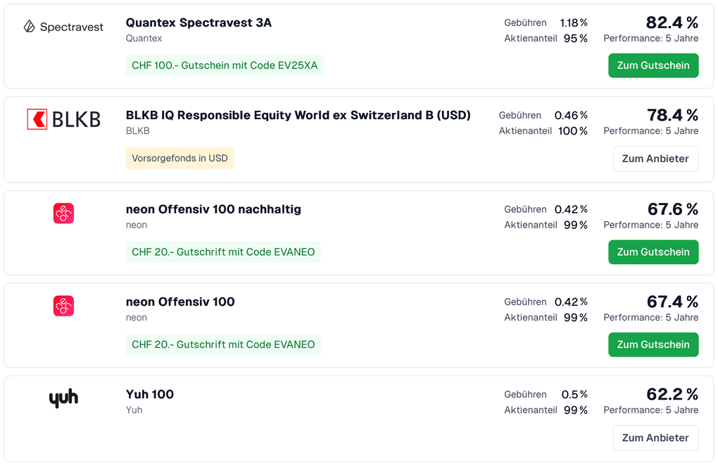Click Zum Gutschein for Quantex Spectravest
Viewport: 718px width, 465px height.
click(x=653, y=66)
